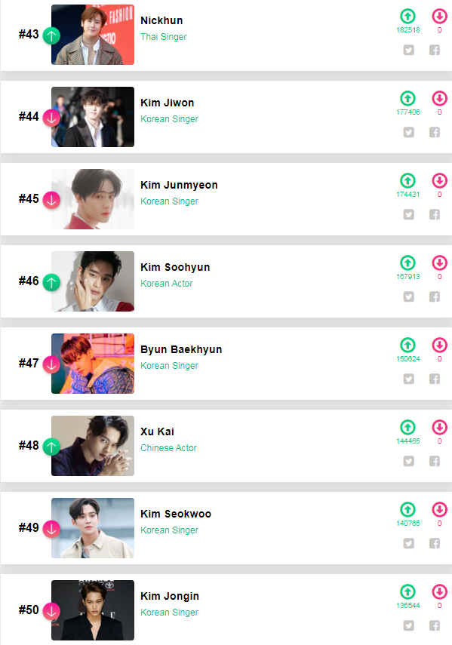The height and width of the screenshot is (645, 452).
Task: Downvote Kim Jongin with the pink arrow
Action: click(439, 591)
